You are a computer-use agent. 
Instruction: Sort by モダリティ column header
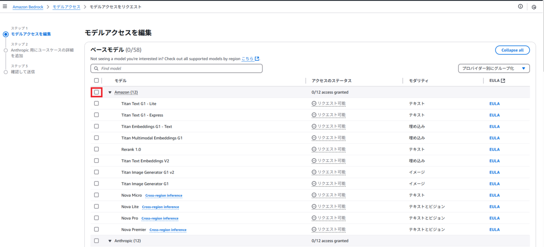pyautogui.click(x=418, y=81)
